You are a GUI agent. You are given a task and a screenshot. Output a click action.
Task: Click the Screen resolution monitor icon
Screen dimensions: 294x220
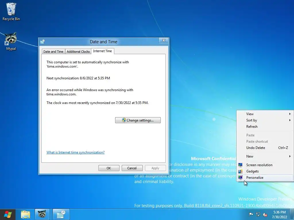(x=240, y=165)
